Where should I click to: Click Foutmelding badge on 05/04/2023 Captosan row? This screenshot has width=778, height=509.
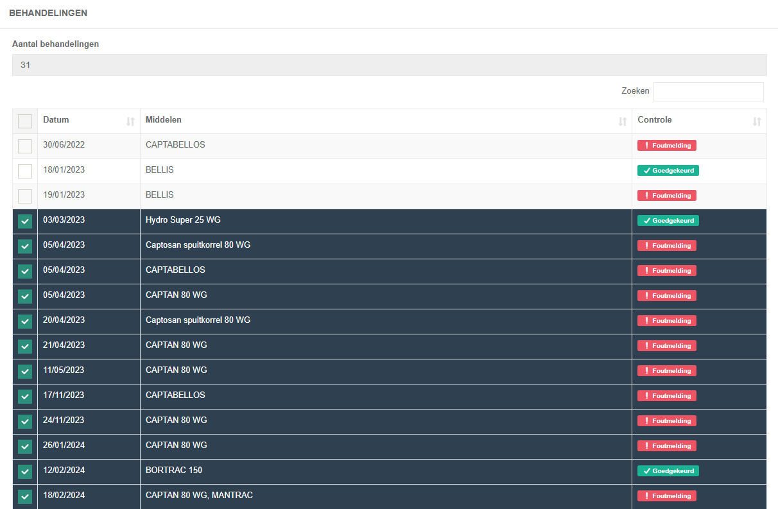point(666,246)
